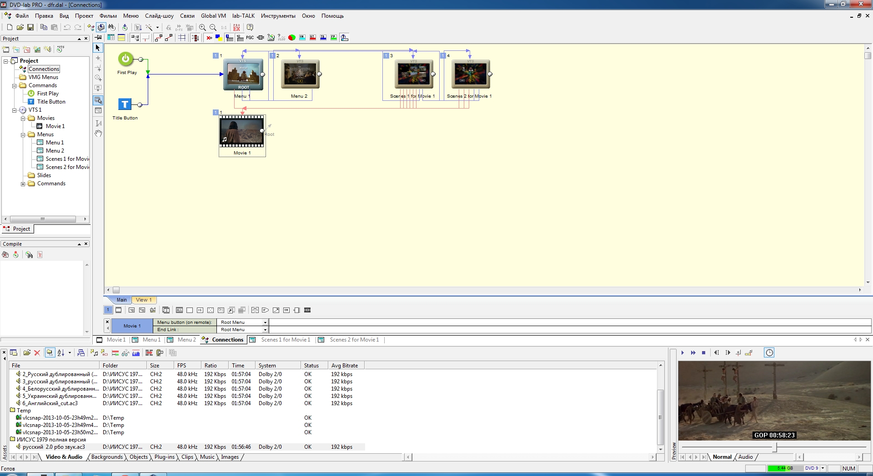Click the New project icon
Viewport: 873px width, 476px height.
[x=10, y=27]
